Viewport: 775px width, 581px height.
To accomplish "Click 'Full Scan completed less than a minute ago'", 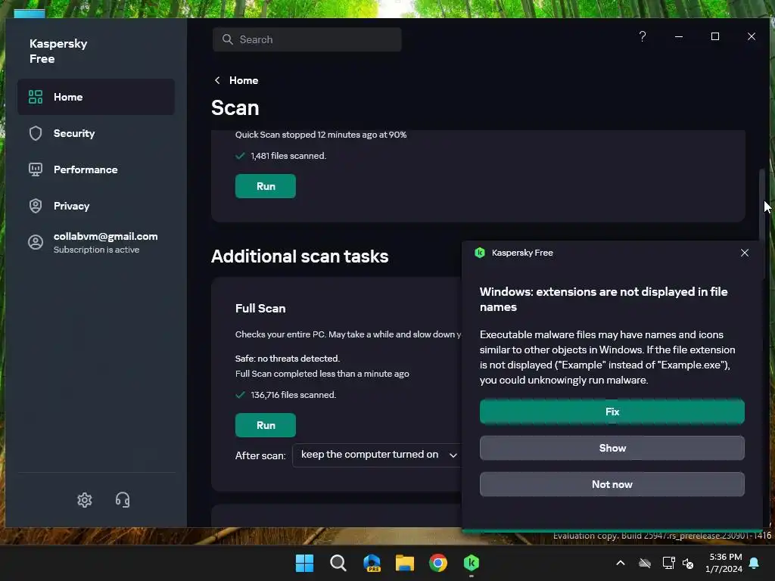I will [x=322, y=374].
